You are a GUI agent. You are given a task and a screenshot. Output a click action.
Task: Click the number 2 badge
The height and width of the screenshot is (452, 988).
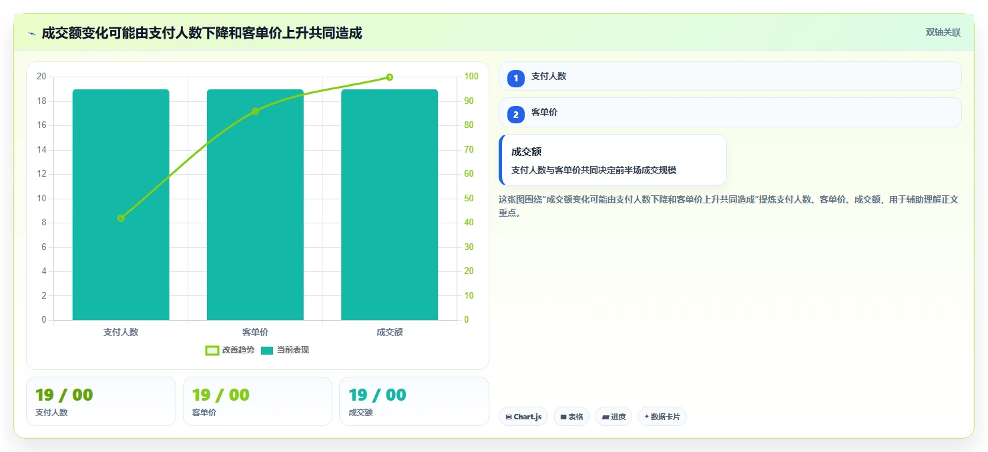click(x=515, y=115)
